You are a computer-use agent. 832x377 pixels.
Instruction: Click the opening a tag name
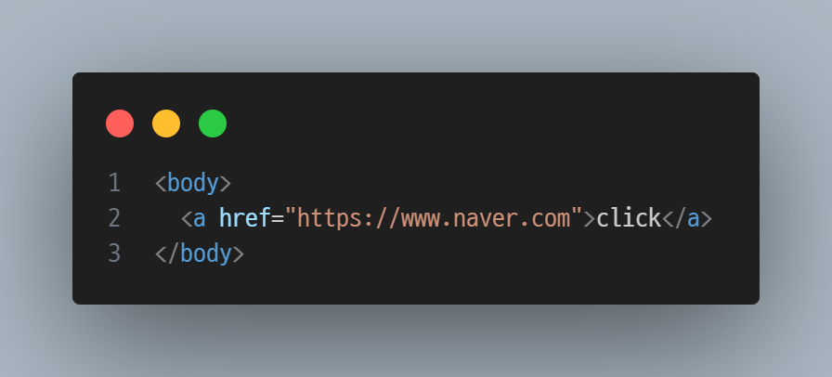[199, 219]
